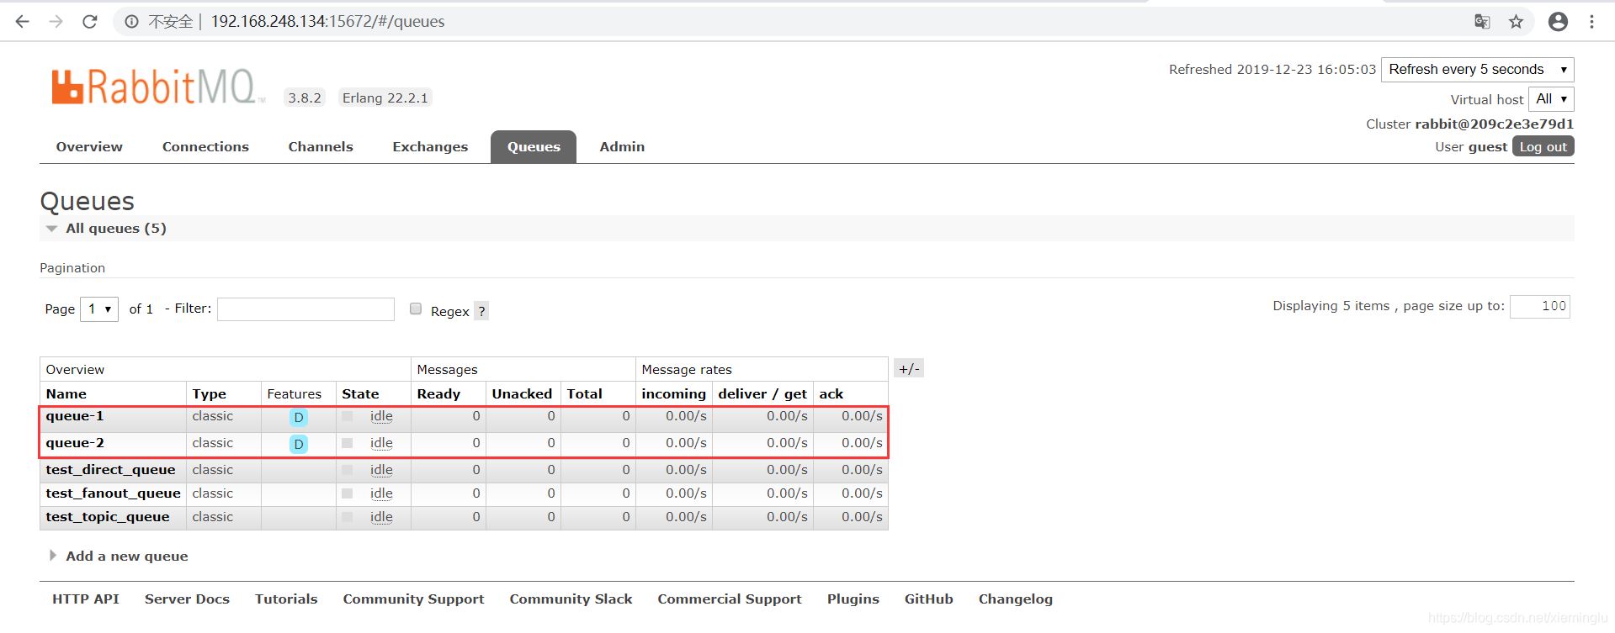Click the state indicator square for queue-1
Viewport: 1615px width, 633px height.
347,416
